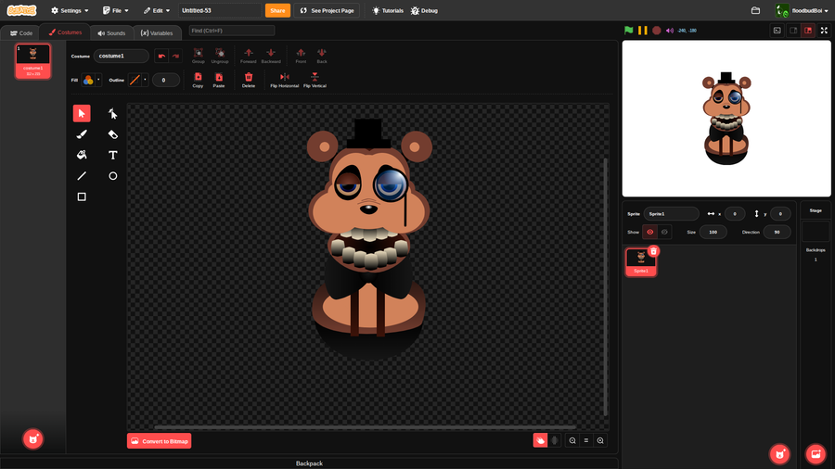Paste the copied shape
The height and width of the screenshot is (469, 835).
click(x=219, y=80)
